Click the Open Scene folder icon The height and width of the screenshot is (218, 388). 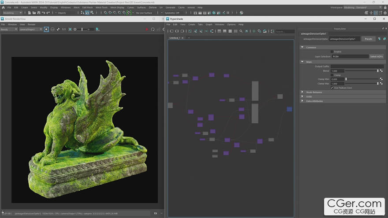tap(34, 13)
